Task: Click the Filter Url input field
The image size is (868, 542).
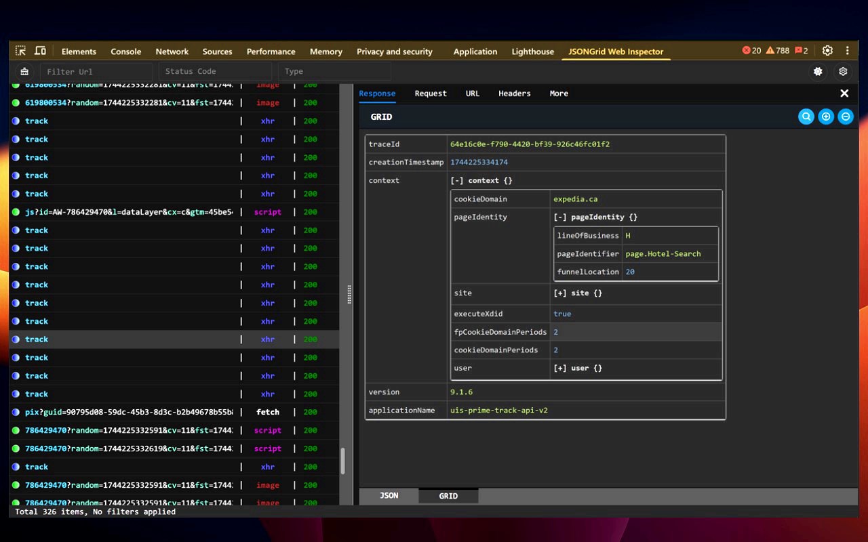Action: pyautogui.click(x=96, y=71)
